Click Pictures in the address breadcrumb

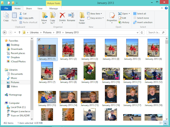(x=47, y=32)
